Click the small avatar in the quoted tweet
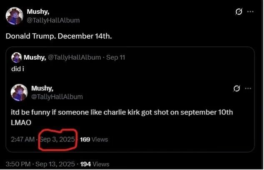This screenshot has height=170, width=264. [17, 57]
